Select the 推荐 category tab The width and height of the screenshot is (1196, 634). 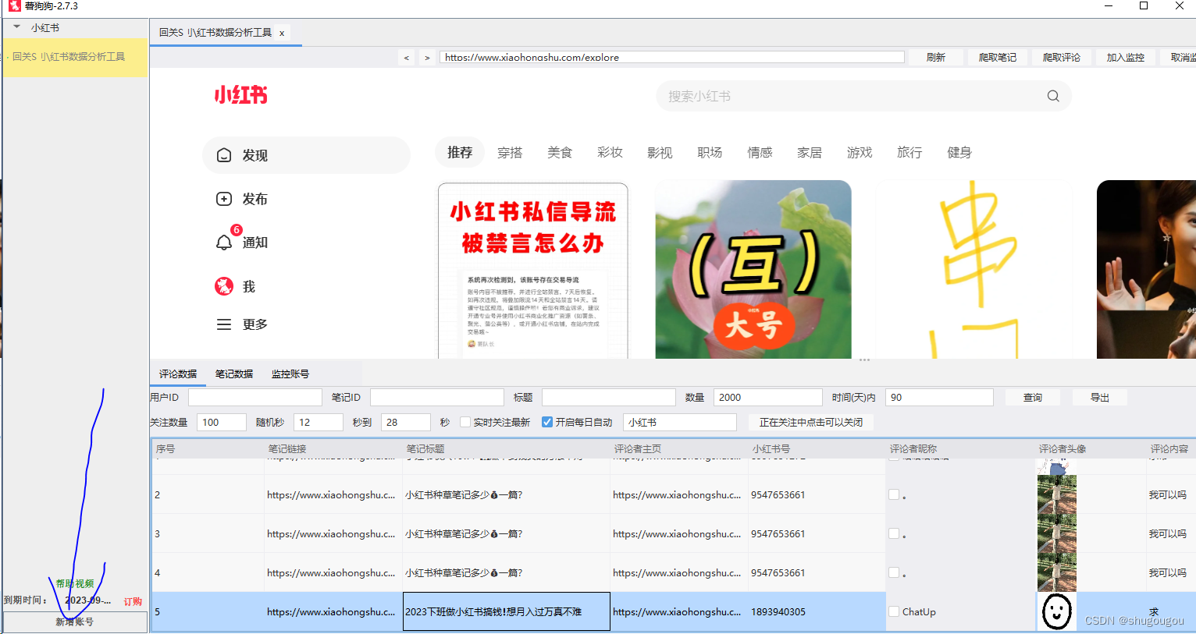pos(460,152)
